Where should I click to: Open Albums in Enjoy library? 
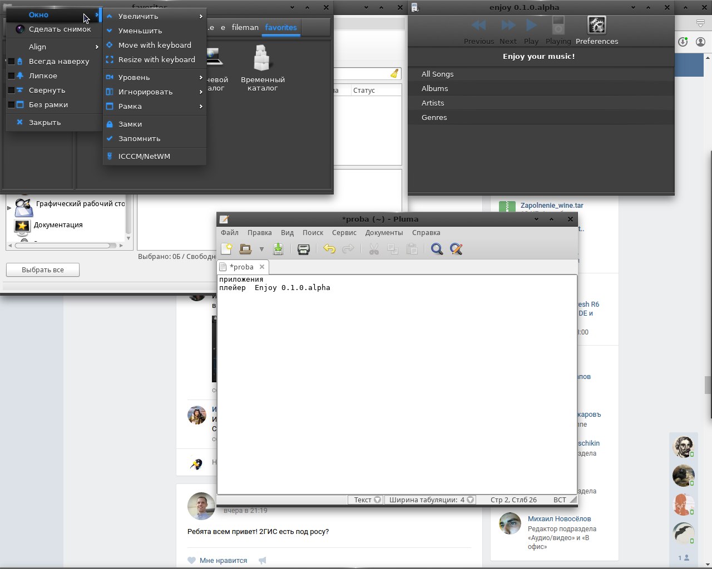tap(541, 89)
